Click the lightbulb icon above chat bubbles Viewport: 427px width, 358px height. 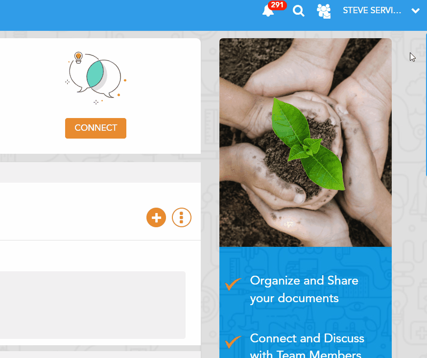(x=78, y=57)
